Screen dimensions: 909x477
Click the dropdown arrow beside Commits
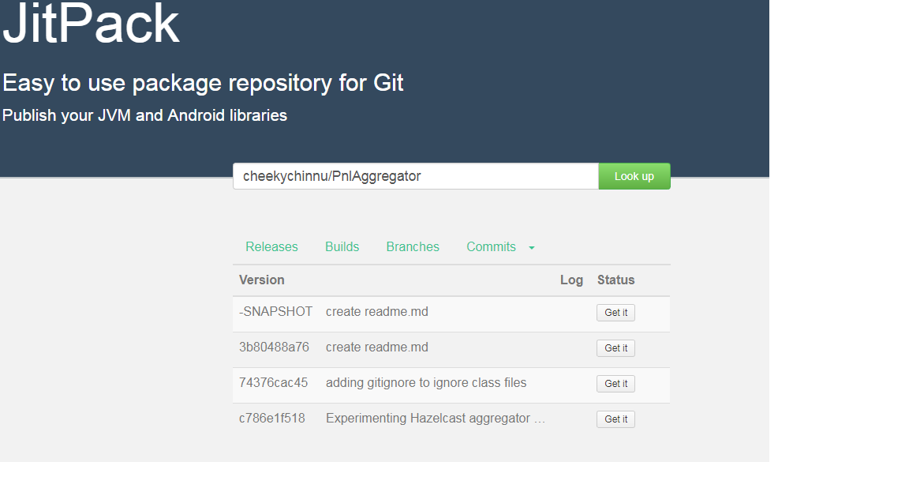coord(531,247)
